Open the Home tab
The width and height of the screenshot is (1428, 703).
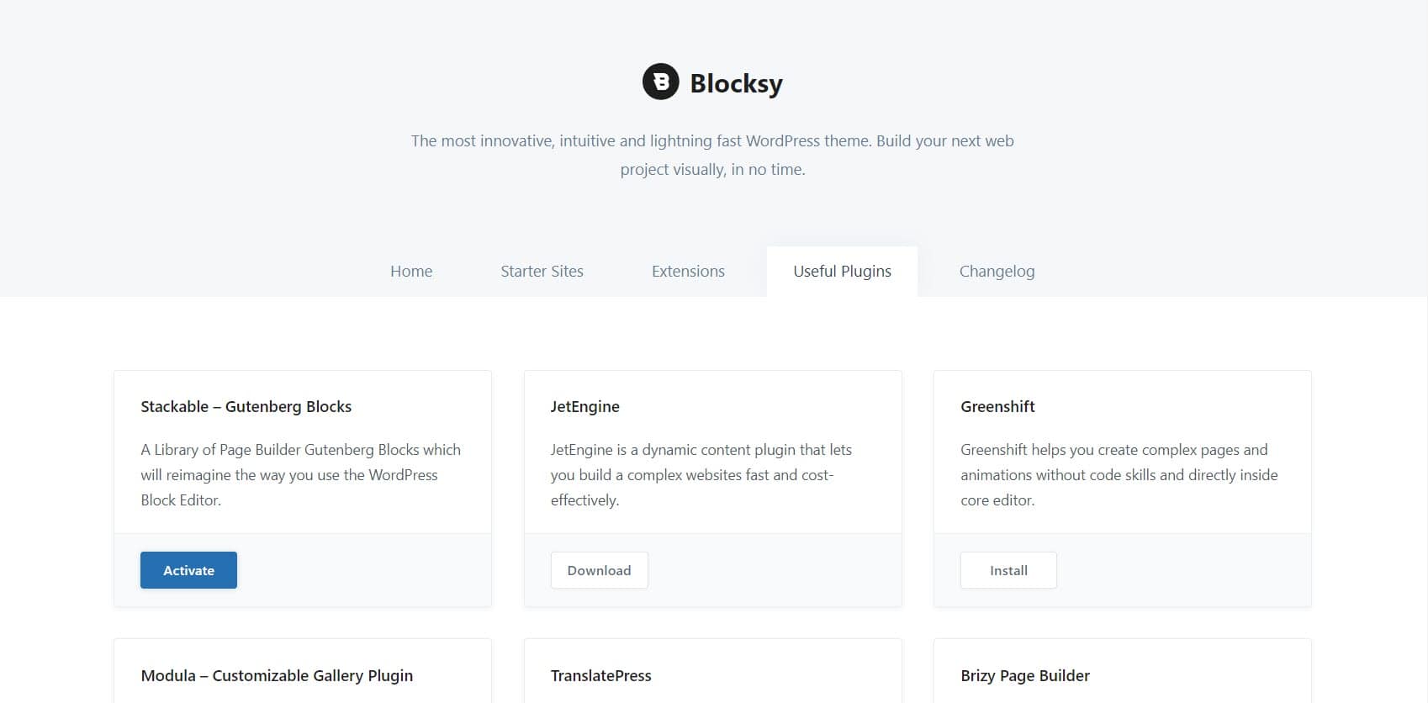tap(411, 271)
